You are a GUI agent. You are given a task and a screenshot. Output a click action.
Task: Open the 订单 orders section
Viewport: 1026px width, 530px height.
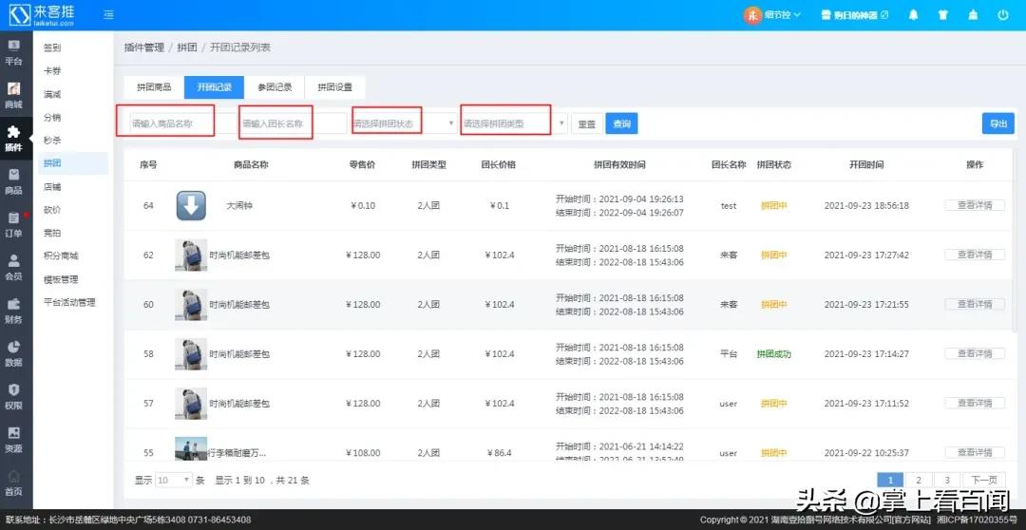(13, 224)
